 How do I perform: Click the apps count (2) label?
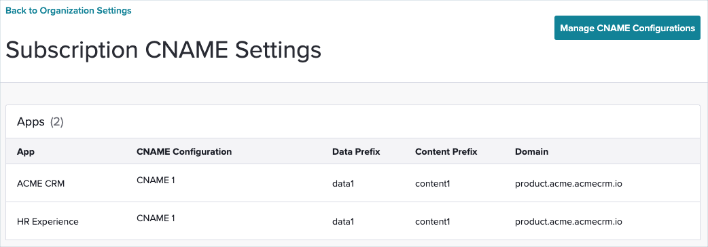point(57,121)
